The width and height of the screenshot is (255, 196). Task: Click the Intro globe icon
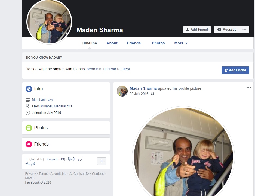[x=29, y=89]
